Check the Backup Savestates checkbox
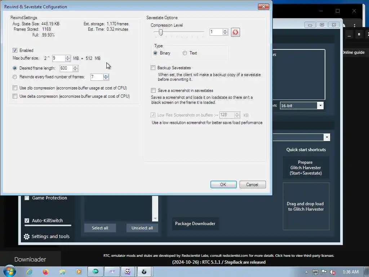369x277 pixels. pyautogui.click(x=153, y=68)
